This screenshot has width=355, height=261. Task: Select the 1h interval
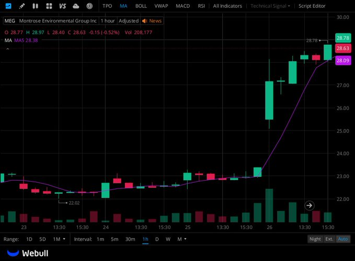pyautogui.click(x=145, y=239)
